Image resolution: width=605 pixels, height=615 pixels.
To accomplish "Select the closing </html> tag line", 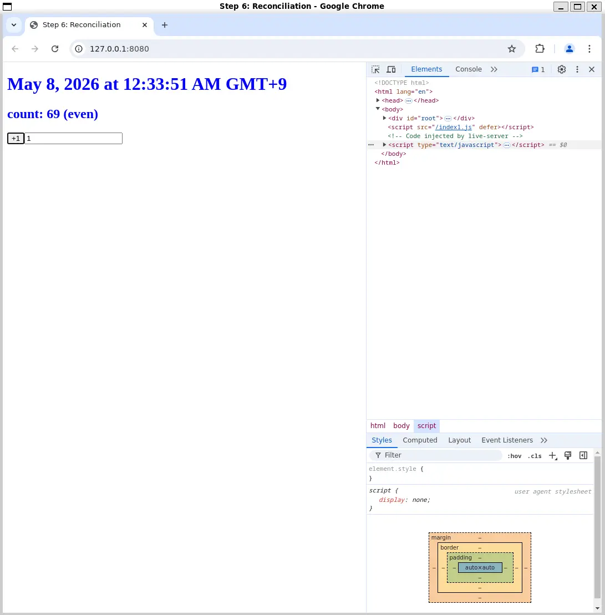I will pos(387,163).
